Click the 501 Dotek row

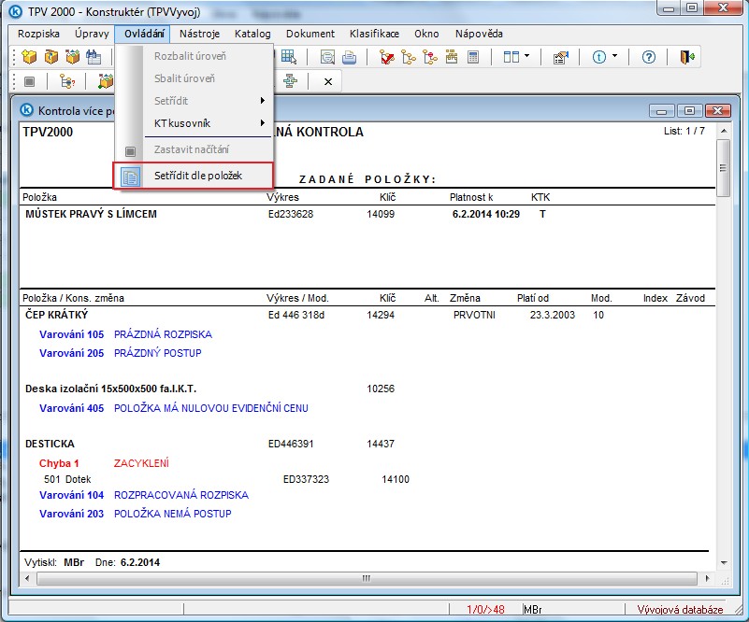click(227, 480)
